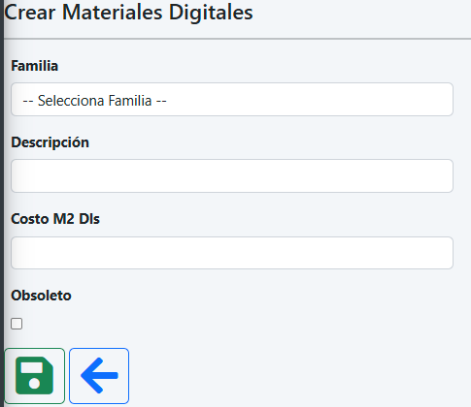Select the Familia field label
This screenshot has width=471, height=407.
(x=35, y=66)
